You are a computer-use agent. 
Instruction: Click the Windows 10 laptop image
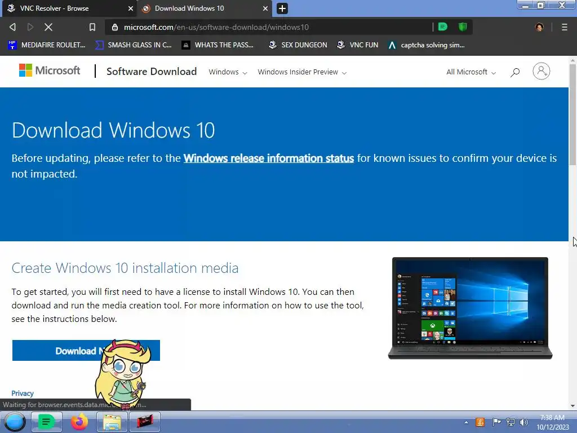click(471, 308)
